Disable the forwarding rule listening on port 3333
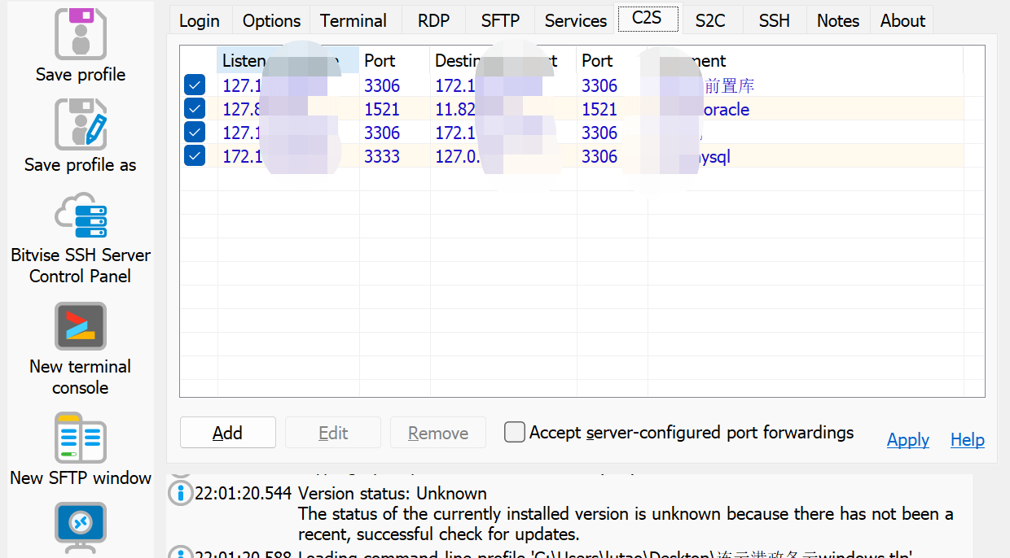This screenshot has height=558, width=1010. pyautogui.click(x=195, y=156)
